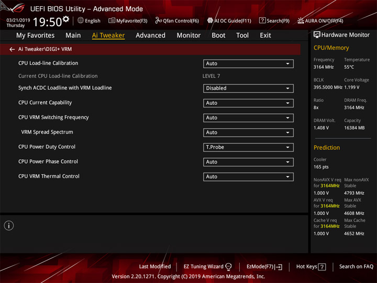Screen dimensions: 377x283
Task: Open time settings via gear icon
Action: click(66, 19)
